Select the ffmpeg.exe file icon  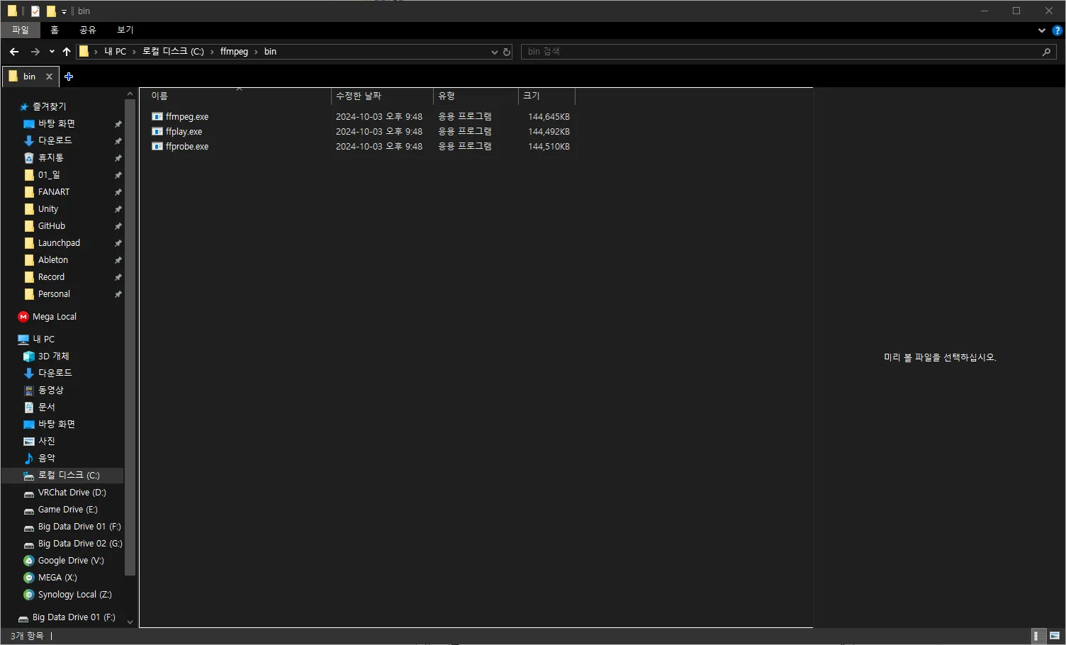click(157, 116)
